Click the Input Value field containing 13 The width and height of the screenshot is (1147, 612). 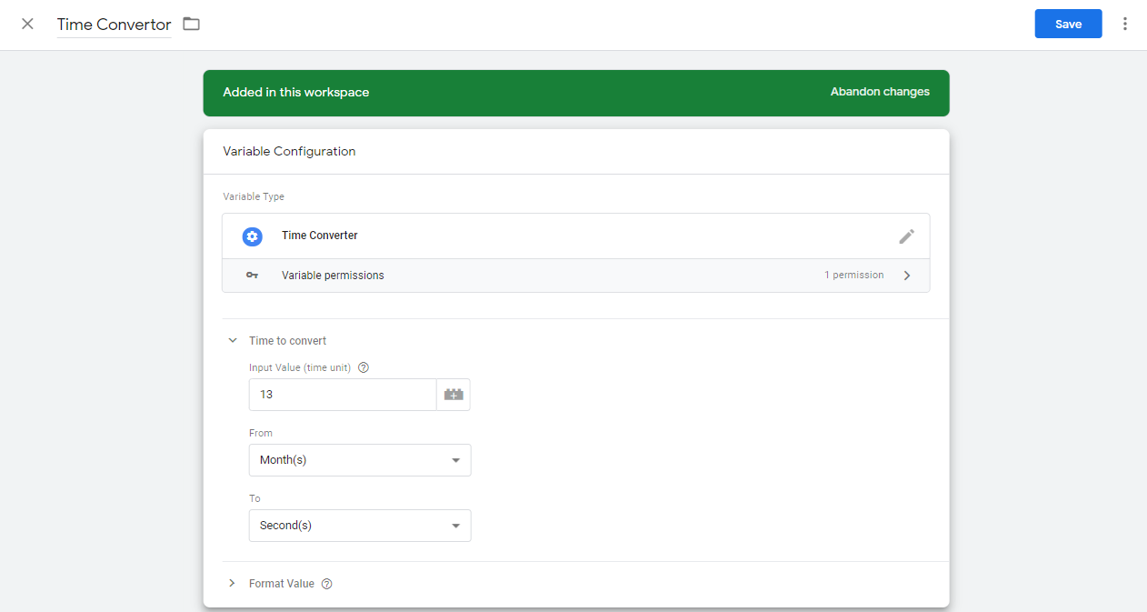[343, 395]
